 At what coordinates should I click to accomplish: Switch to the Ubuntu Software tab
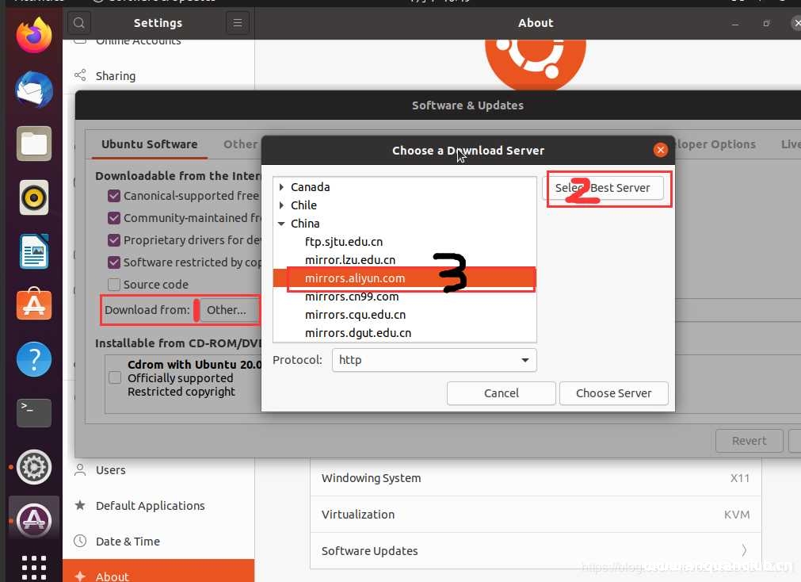pos(149,144)
